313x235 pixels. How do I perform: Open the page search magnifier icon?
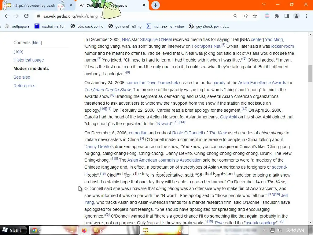(x=235, y=16)
